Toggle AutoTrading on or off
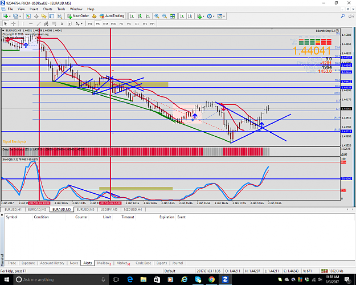Screen dimensions: 356x285 pos(112,16)
